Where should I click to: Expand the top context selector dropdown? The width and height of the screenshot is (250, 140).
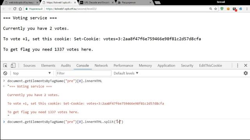[32, 73]
